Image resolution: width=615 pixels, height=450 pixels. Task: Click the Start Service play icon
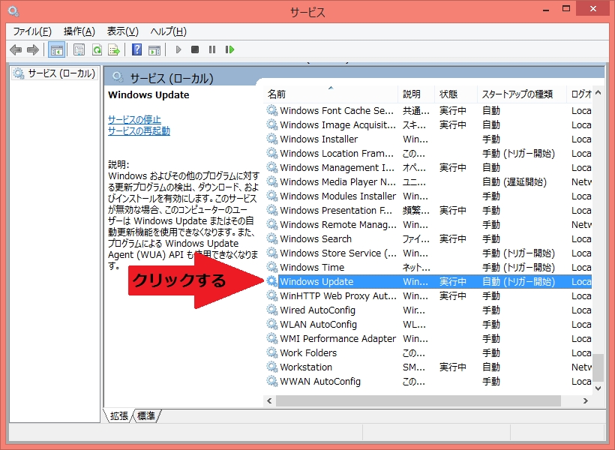[x=178, y=49]
